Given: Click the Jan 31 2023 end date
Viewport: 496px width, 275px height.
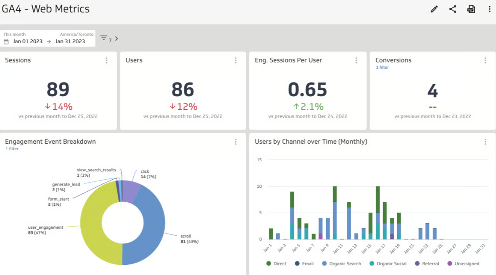Looking at the screenshot, I should 70,41.
